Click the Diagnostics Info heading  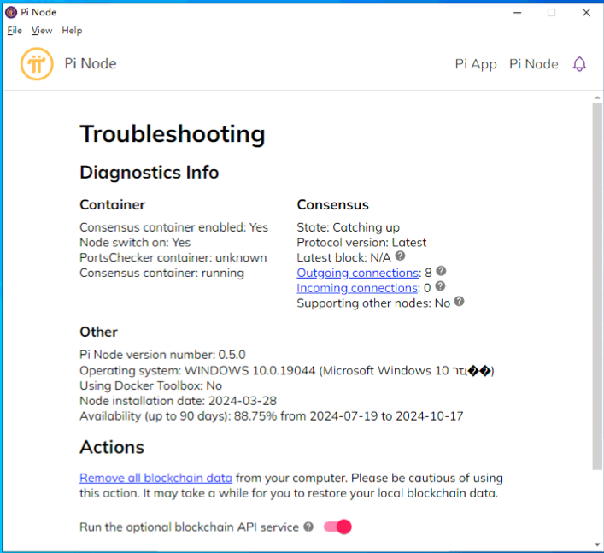click(149, 173)
